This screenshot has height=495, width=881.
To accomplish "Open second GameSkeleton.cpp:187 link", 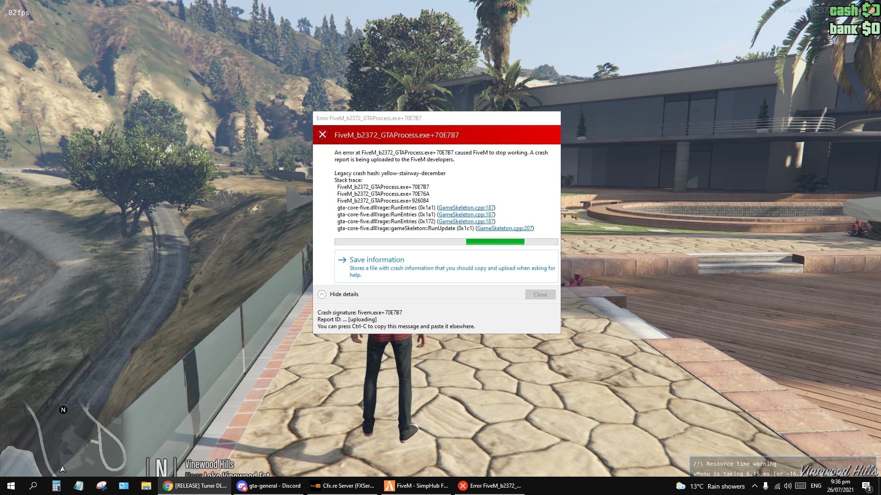I will click(x=466, y=214).
